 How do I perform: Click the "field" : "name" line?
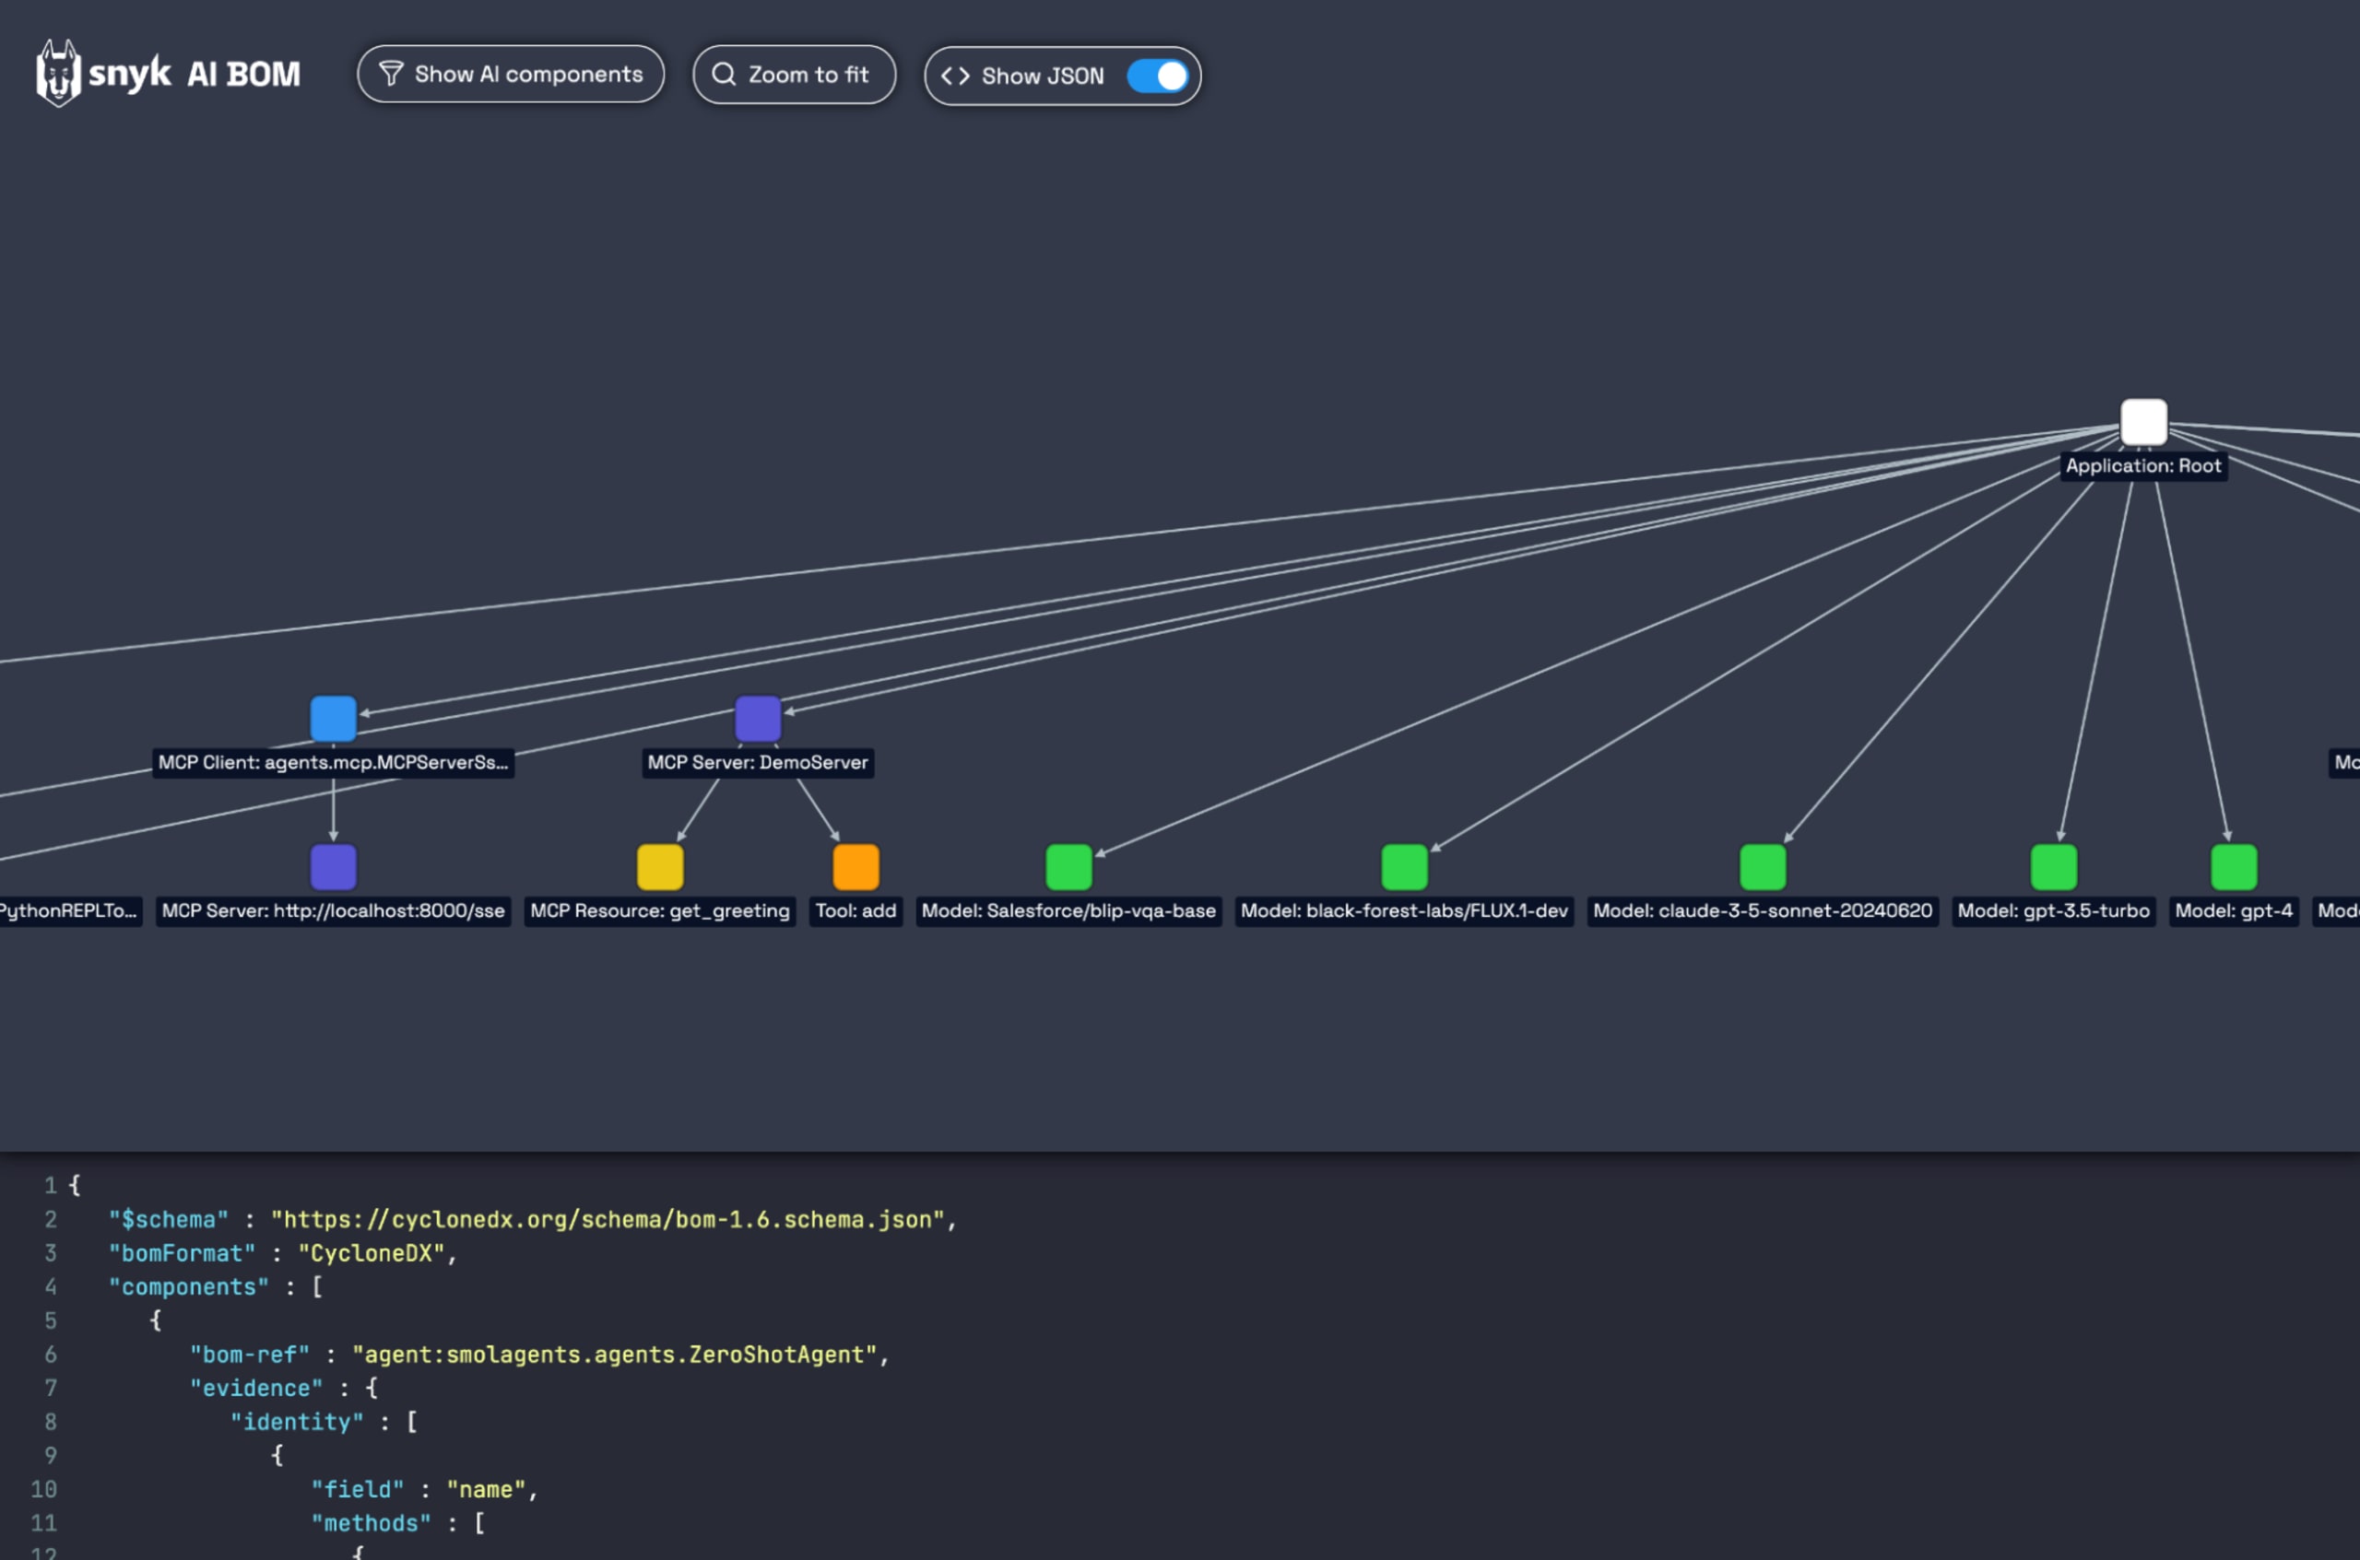coord(425,1489)
